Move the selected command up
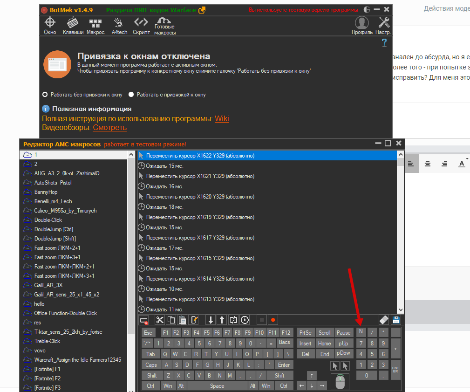The width and height of the screenshot is (470, 392). (222, 320)
